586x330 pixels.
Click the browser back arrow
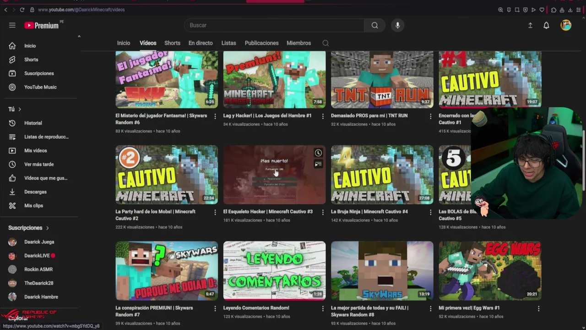click(5, 10)
